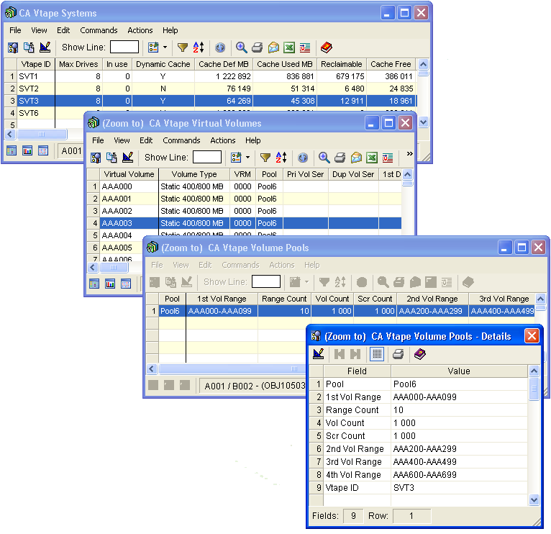Image resolution: width=551 pixels, height=534 pixels.
Task: Open the Commands menu in Vtape Systems window
Action: (99, 30)
